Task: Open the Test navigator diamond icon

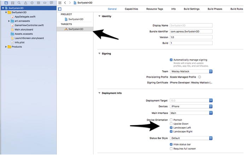Action: coord(32,2)
